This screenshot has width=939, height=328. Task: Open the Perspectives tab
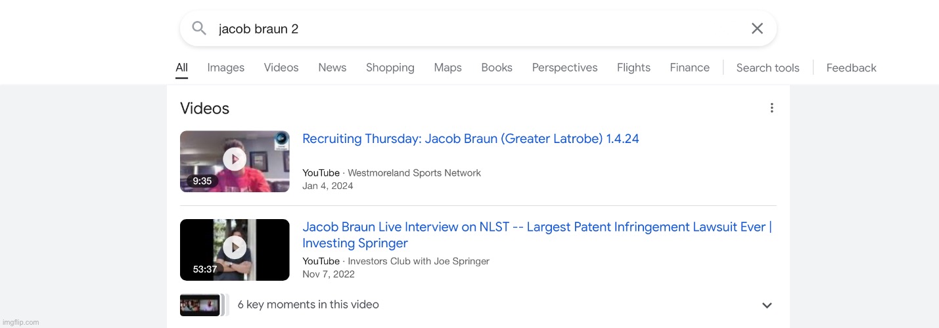(x=564, y=68)
